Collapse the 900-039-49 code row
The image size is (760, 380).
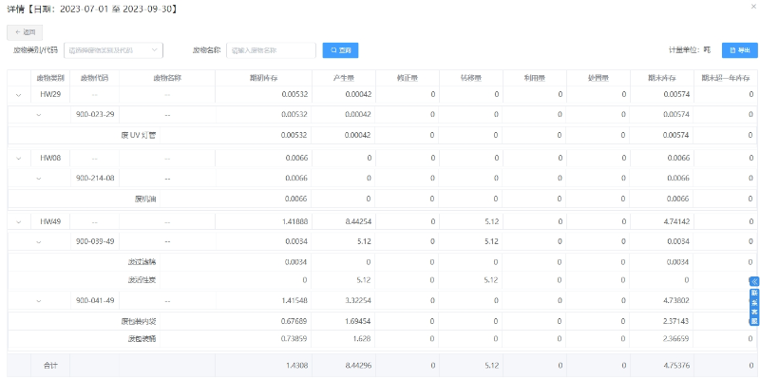[x=38, y=241]
